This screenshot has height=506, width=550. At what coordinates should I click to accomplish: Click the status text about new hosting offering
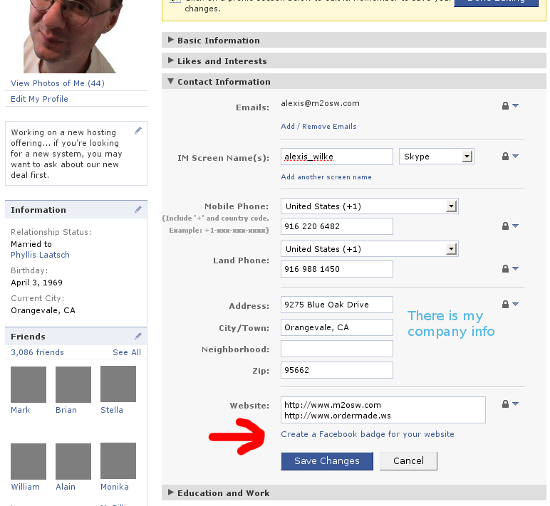(67, 154)
